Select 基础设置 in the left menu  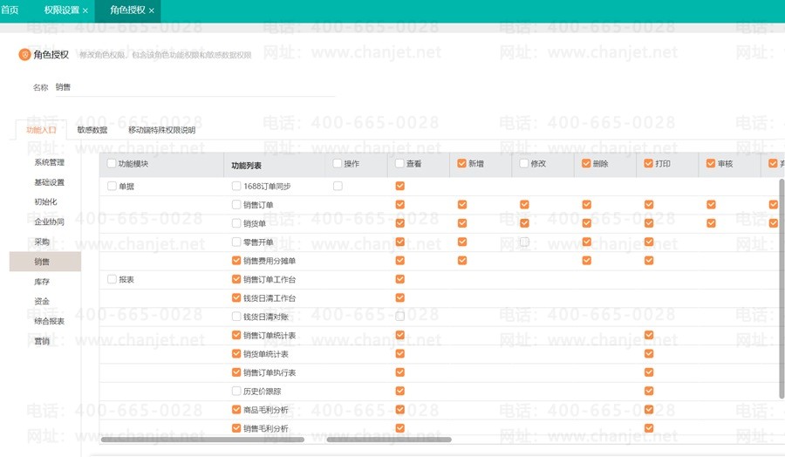[x=49, y=182]
